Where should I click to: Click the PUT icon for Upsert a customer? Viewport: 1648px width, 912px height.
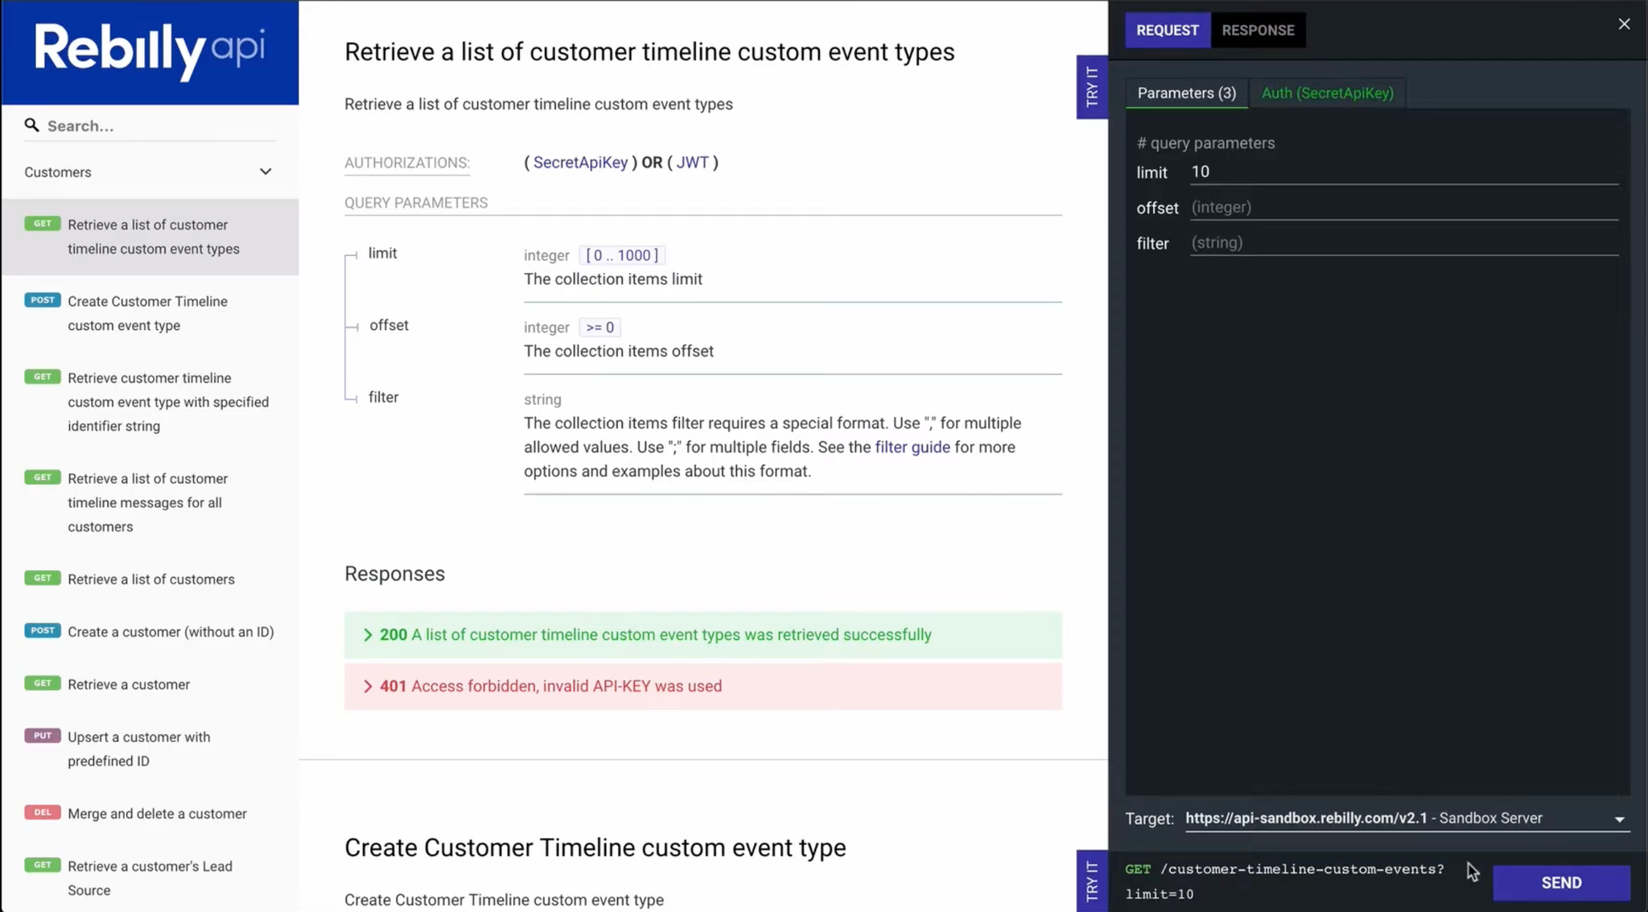pyautogui.click(x=42, y=736)
